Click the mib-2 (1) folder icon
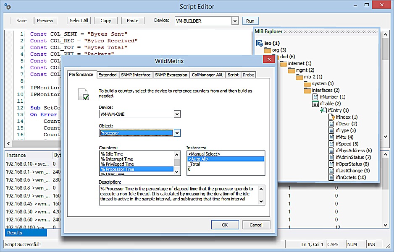Viewport: 394px width, 252px height. [x=299, y=77]
